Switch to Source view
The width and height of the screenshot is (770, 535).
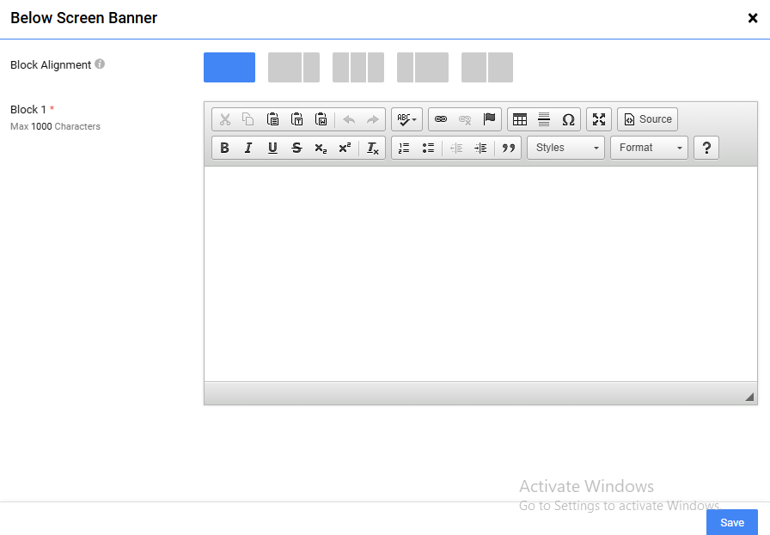647,119
